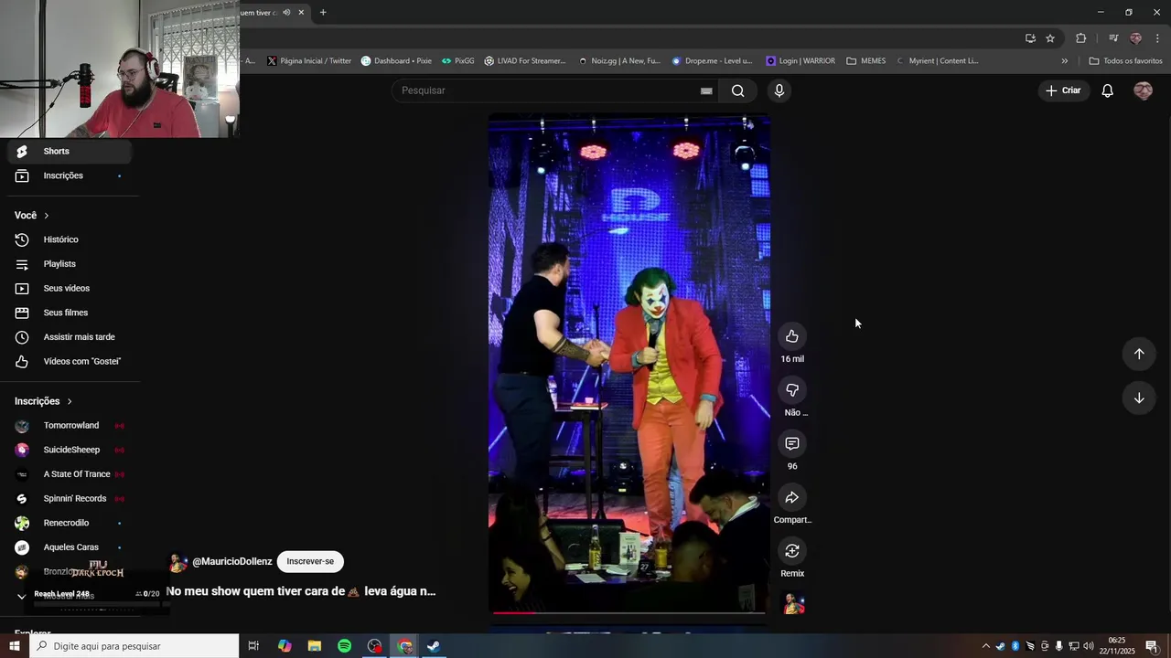Bookmark this page with star icon
This screenshot has height=658, width=1171.
1050,38
